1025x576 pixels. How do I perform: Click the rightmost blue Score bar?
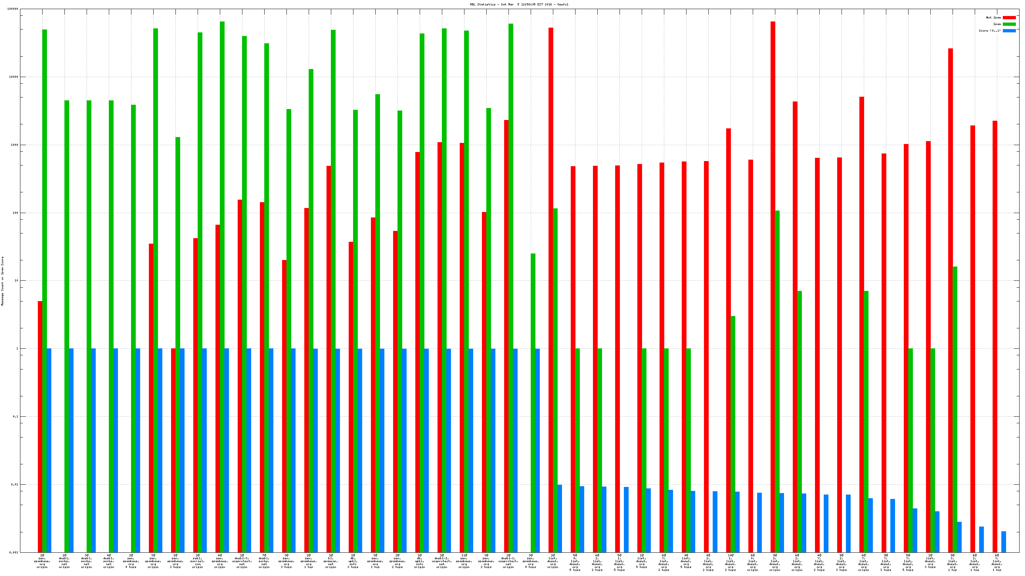coord(1004,541)
